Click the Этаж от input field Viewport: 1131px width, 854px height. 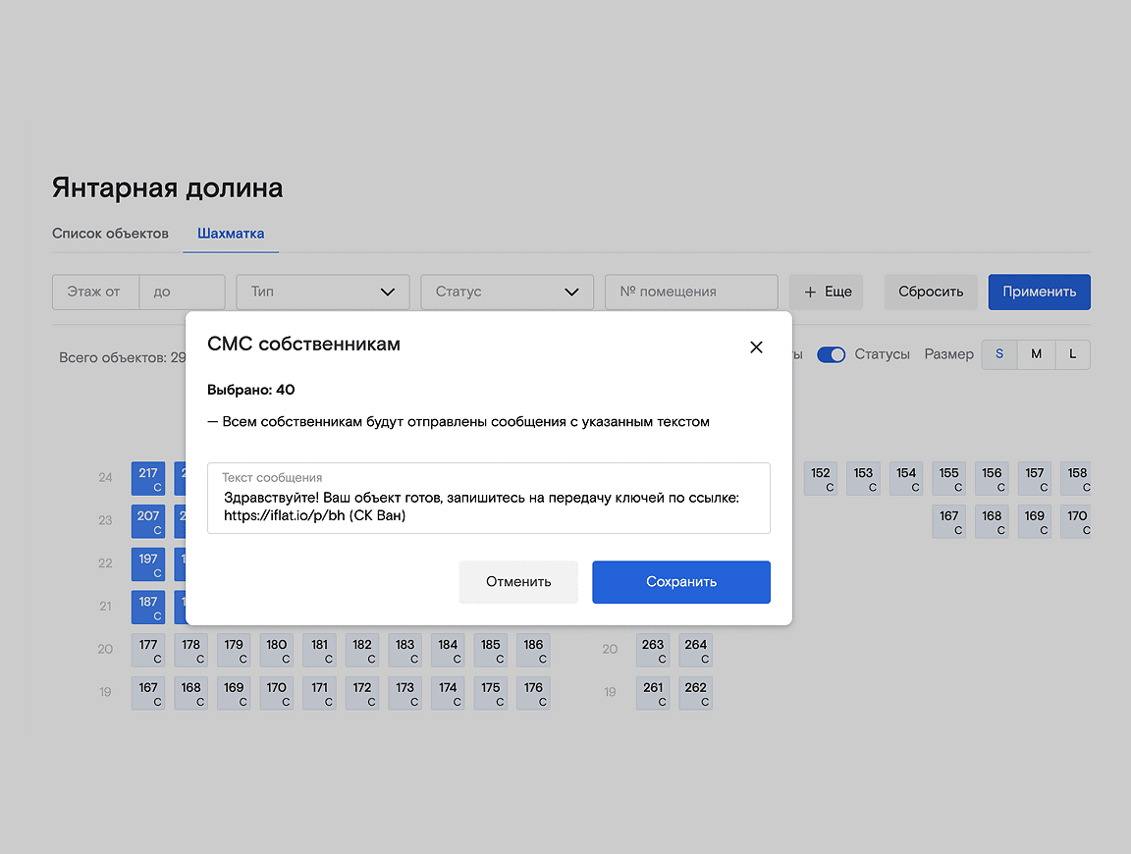(x=95, y=292)
